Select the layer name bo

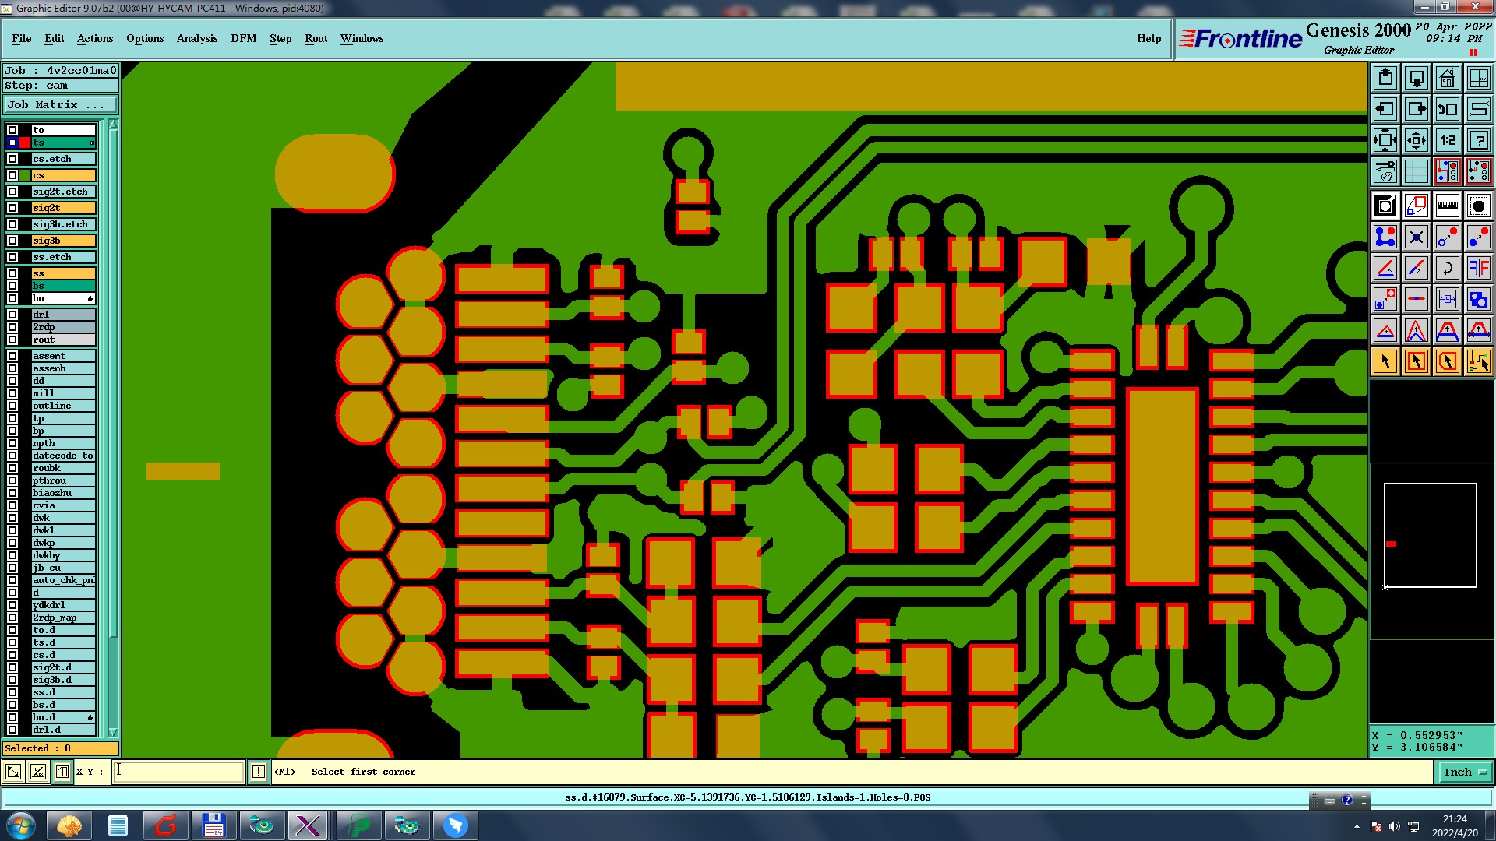[63, 298]
